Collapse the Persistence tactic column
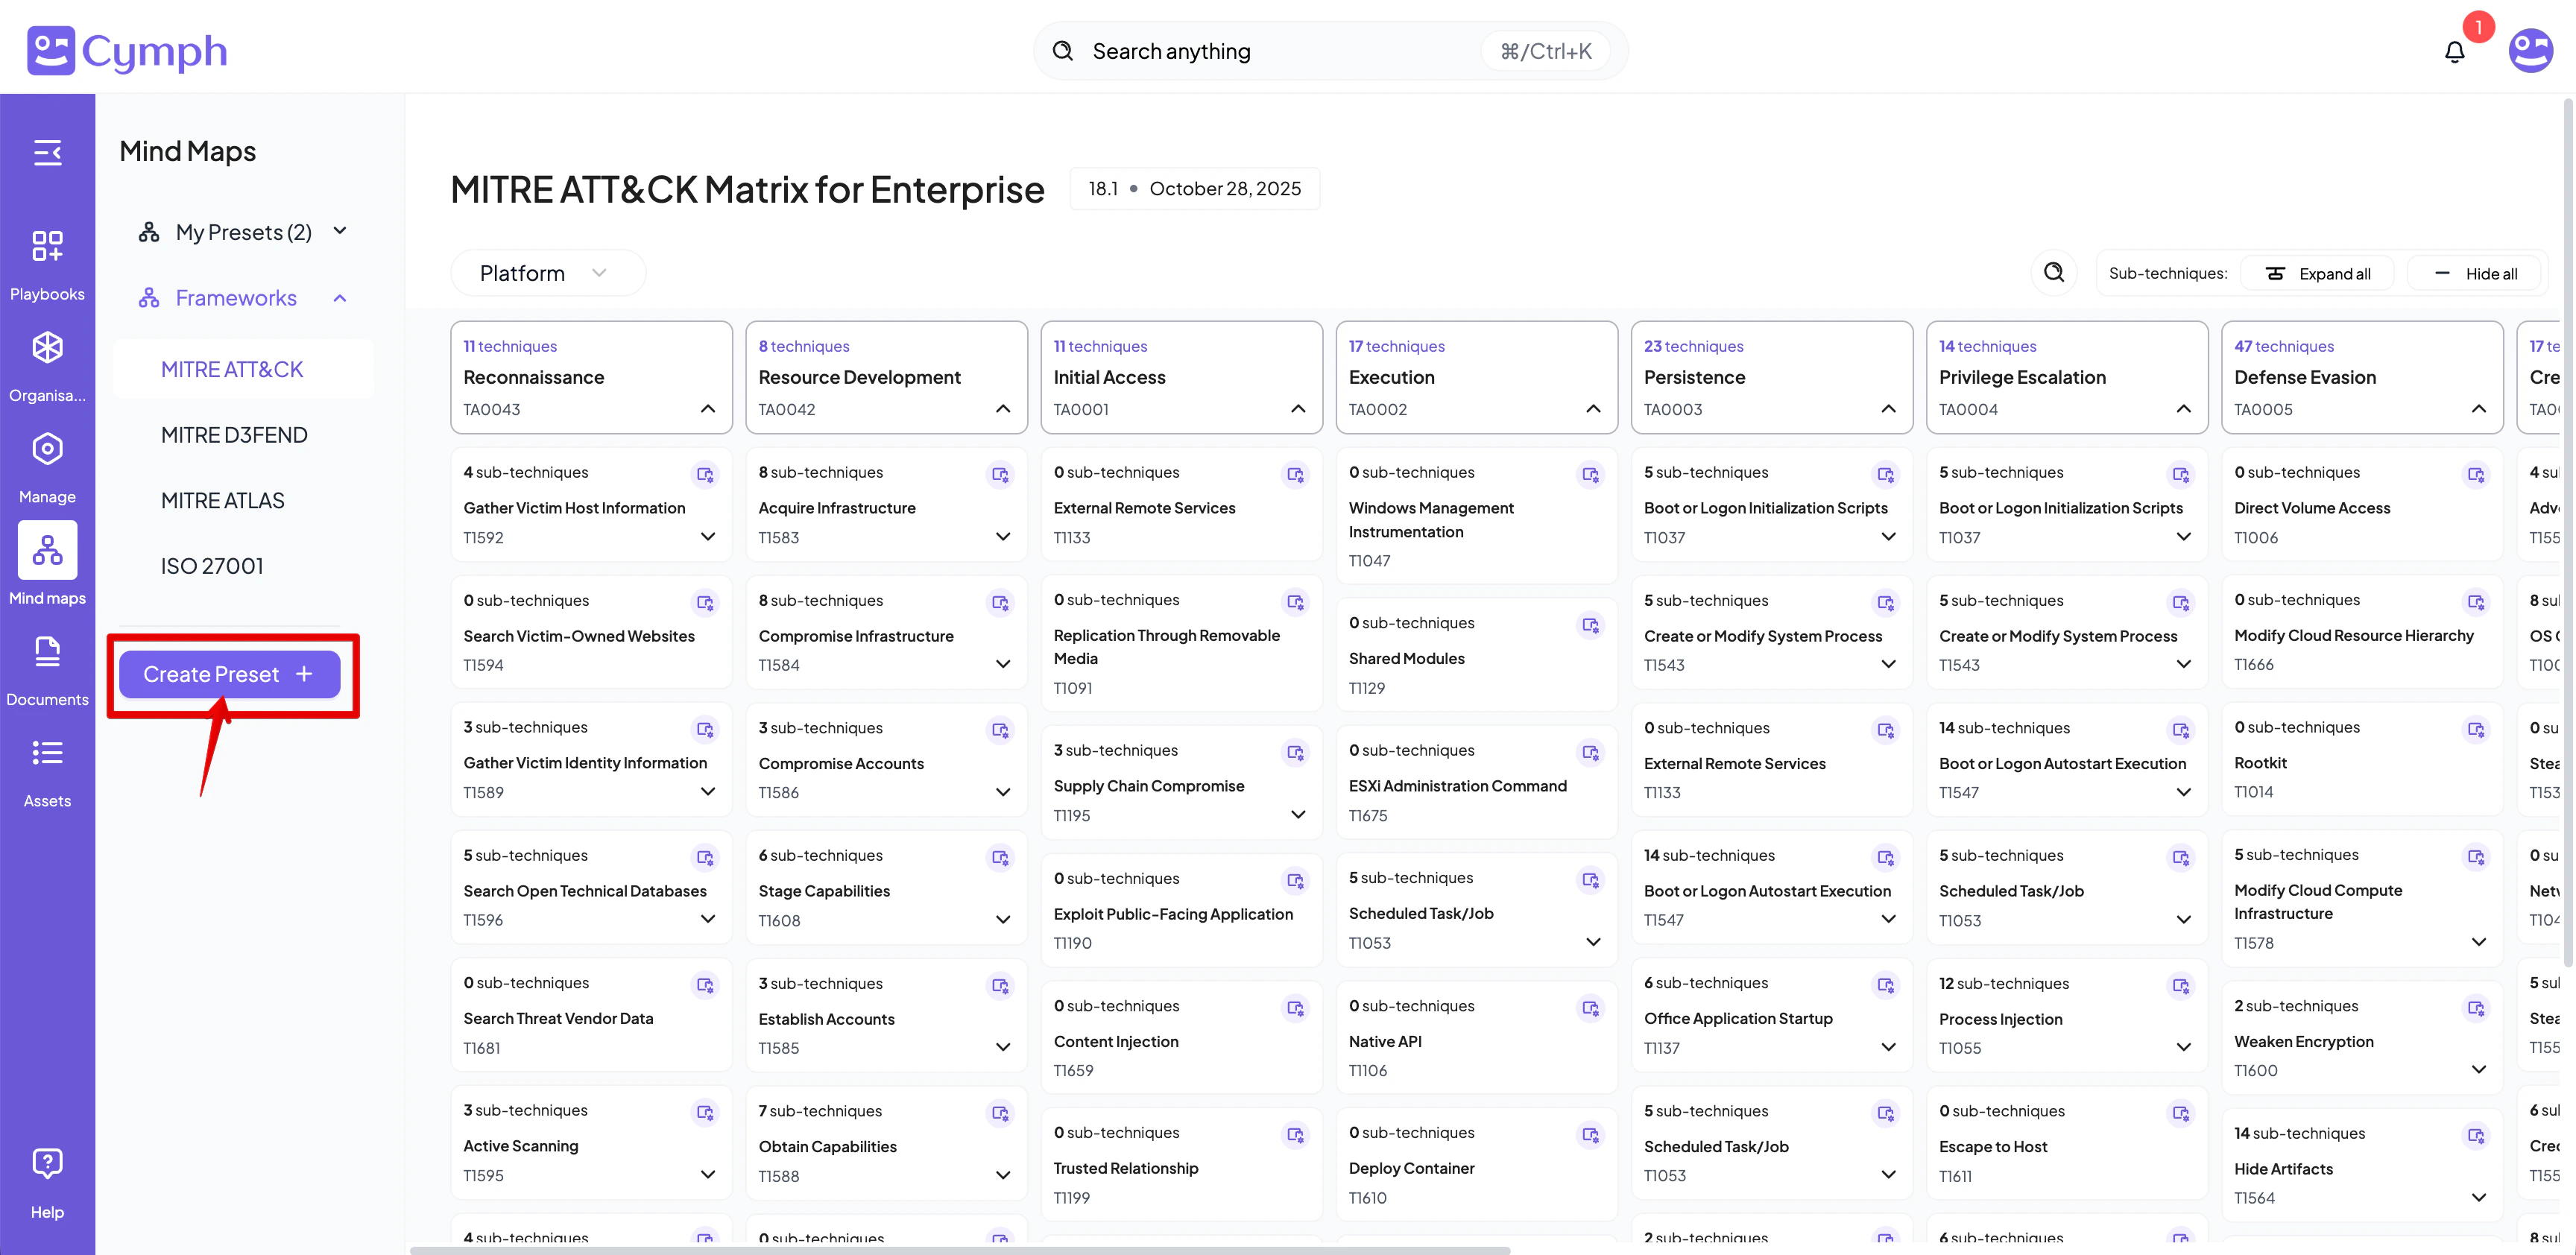 click(x=1888, y=409)
